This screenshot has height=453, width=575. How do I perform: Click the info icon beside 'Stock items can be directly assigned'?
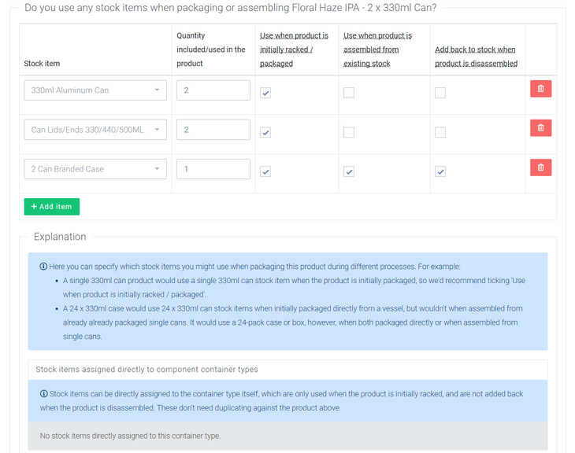click(x=43, y=393)
